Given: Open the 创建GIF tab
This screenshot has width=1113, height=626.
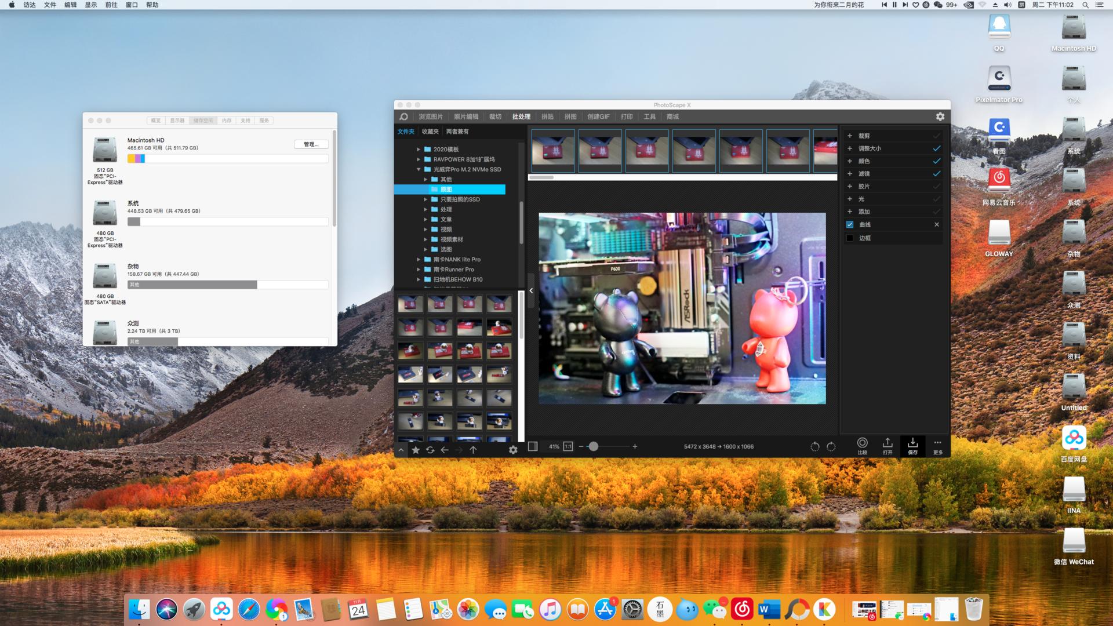Looking at the screenshot, I should click(598, 117).
